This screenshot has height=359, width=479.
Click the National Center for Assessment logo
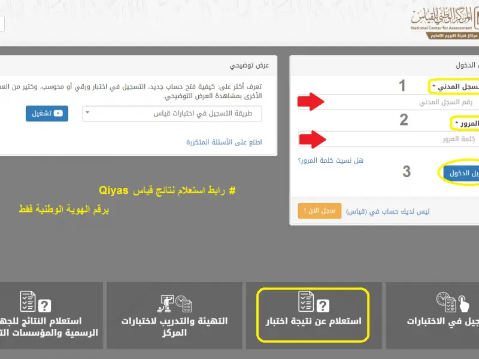pyautogui.click(x=445, y=24)
